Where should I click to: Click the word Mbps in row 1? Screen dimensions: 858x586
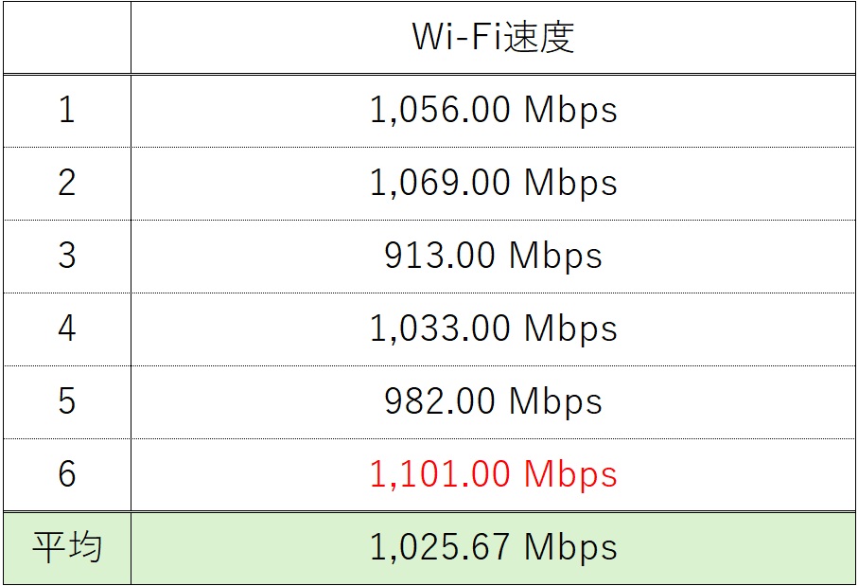pos(570,111)
